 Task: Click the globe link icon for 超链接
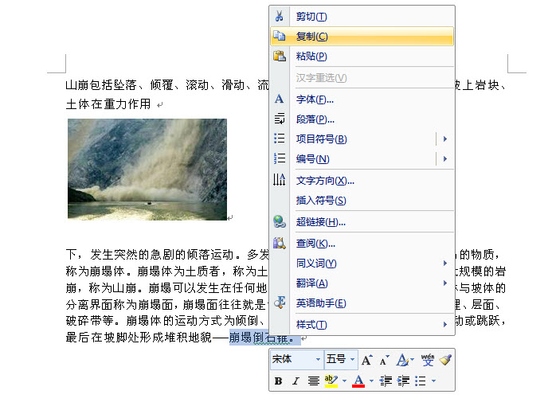(x=280, y=222)
